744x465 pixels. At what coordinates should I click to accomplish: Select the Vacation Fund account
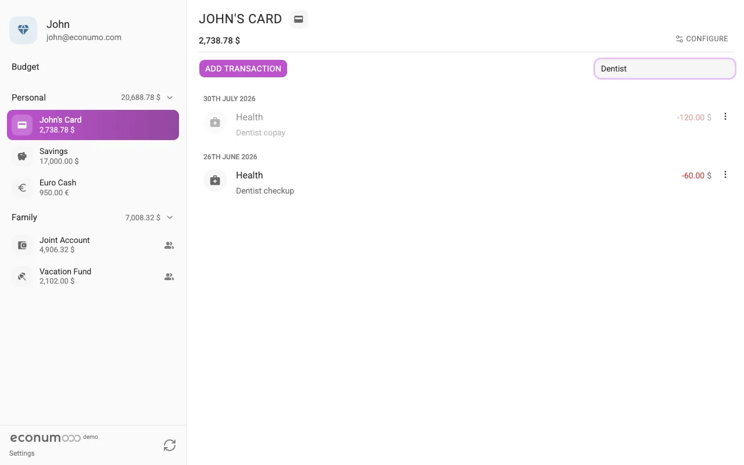tap(93, 277)
